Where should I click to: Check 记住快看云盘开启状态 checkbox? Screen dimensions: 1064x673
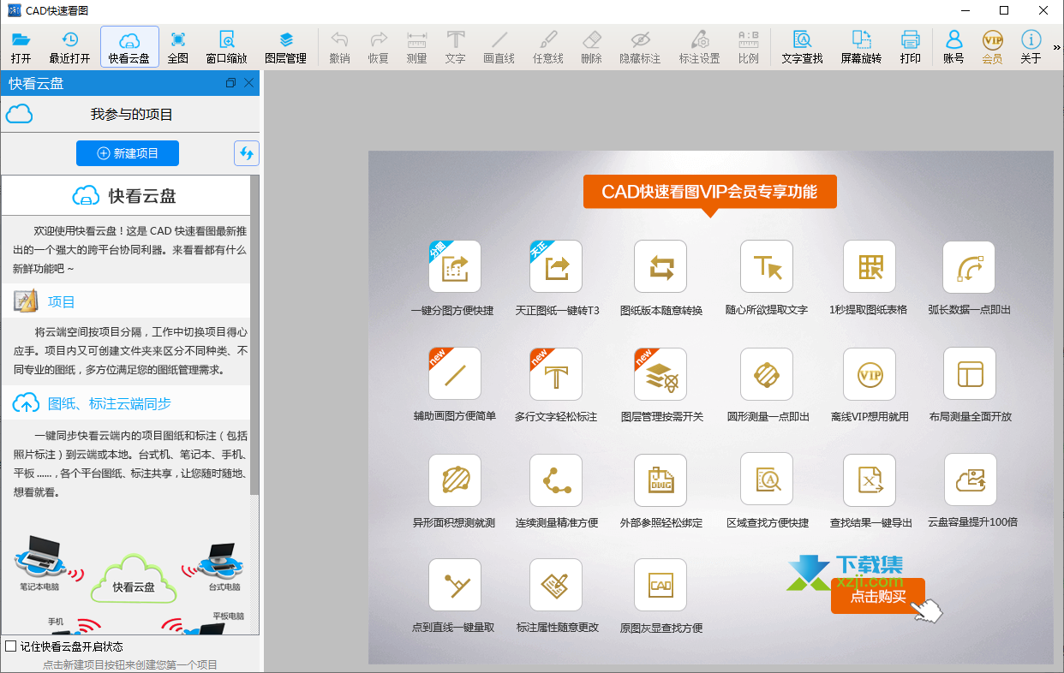pos(11,646)
